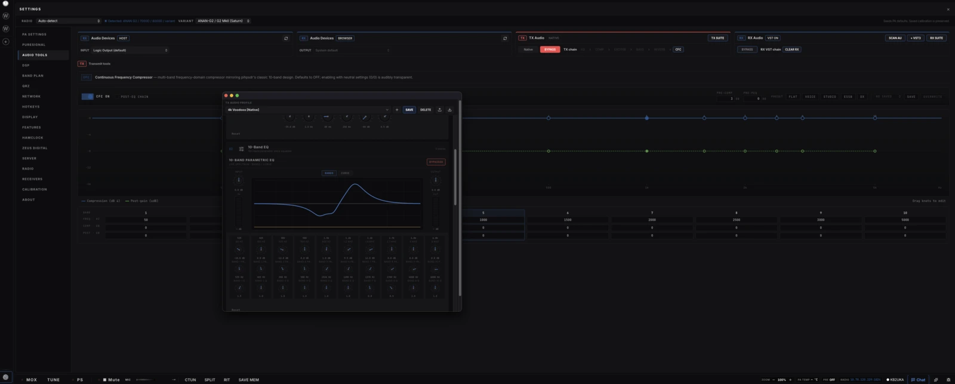The image size is (955, 384).
Task: Select Native mode in TX Audio panel
Action: pyautogui.click(x=528, y=50)
